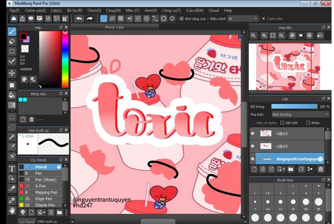Viewport: 334px width, 224px height.
Task: Activate the Magic Wand tool
Action: (12, 137)
